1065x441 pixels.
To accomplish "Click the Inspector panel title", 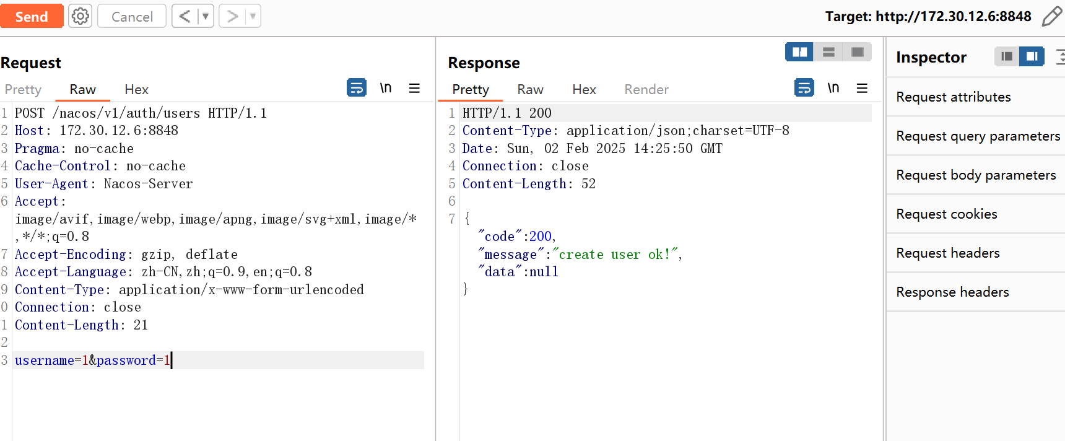I will (x=931, y=57).
